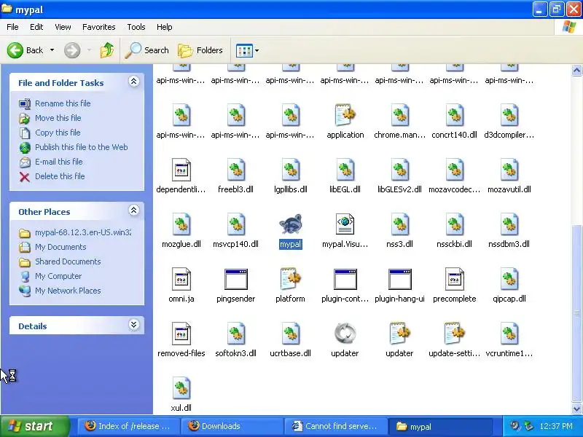Go to My Network Places
This screenshot has height=437, width=583.
tap(68, 291)
